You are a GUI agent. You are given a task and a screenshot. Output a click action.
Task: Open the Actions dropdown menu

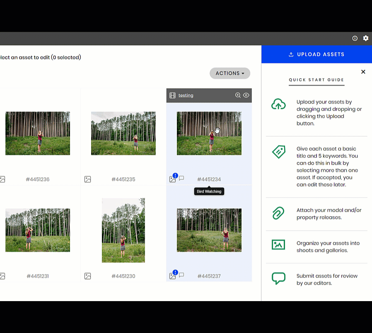[229, 73]
